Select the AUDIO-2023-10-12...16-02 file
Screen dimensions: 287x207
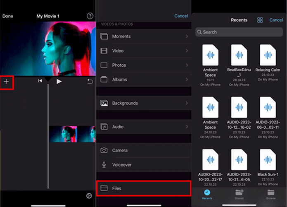click(239, 118)
